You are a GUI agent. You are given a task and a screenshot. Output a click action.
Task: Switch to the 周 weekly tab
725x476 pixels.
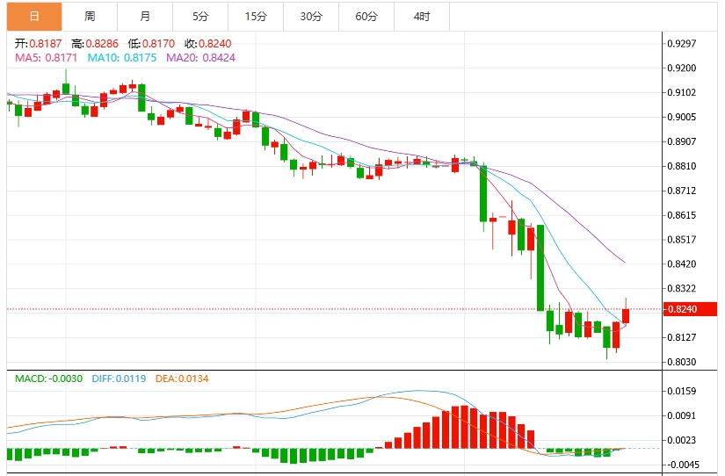[x=90, y=17]
